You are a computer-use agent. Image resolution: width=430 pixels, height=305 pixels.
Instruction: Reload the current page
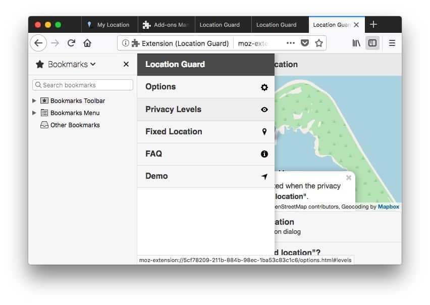click(71, 43)
